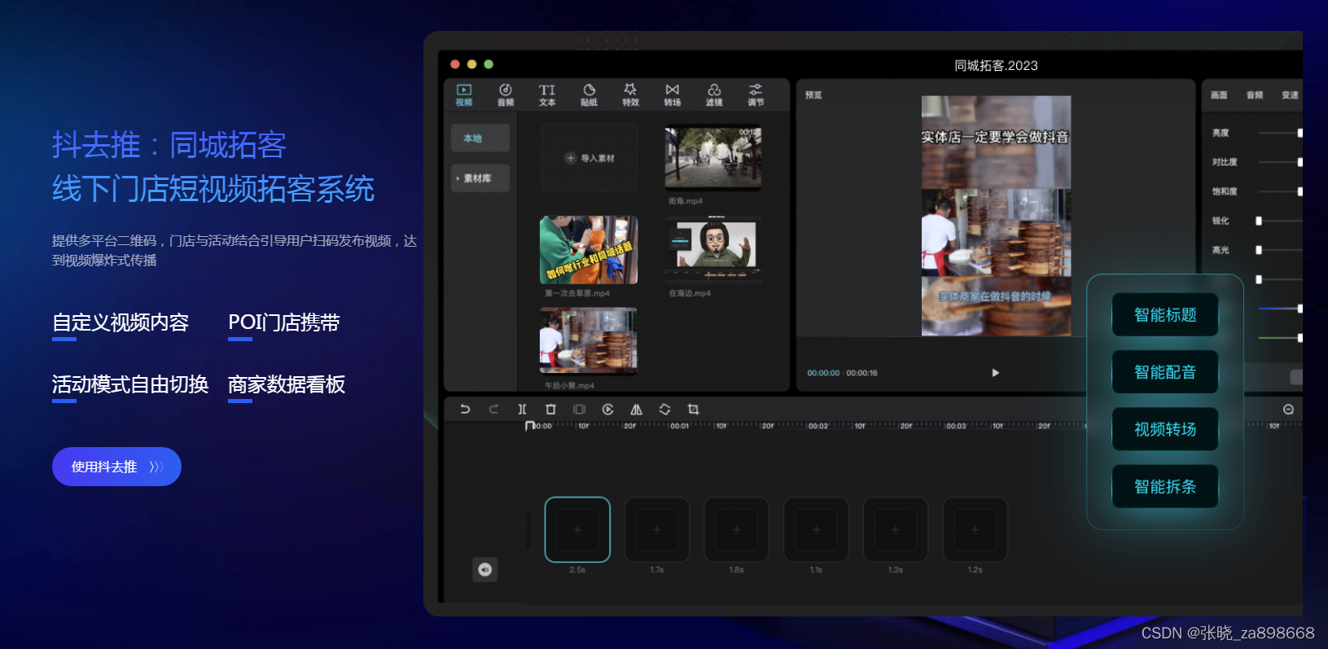Switch to the 变速 speed tab
Image resolution: width=1328 pixels, height=649 pixels.
[x=1290, y=95]
